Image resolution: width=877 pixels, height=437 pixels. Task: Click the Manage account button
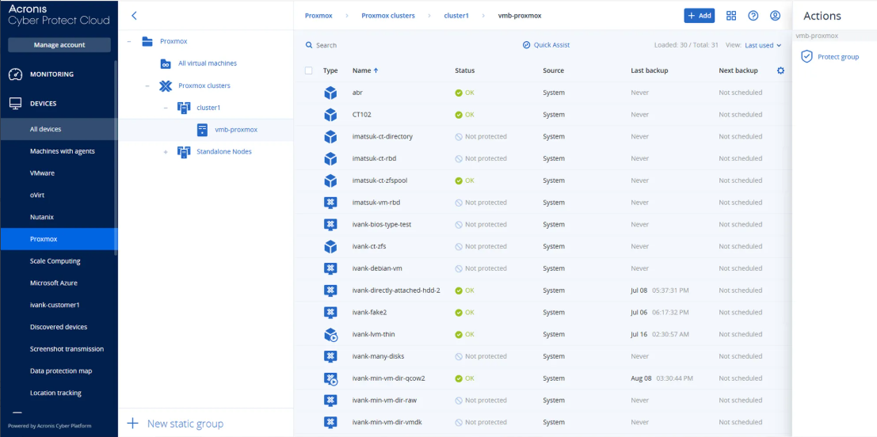[59, 45]
